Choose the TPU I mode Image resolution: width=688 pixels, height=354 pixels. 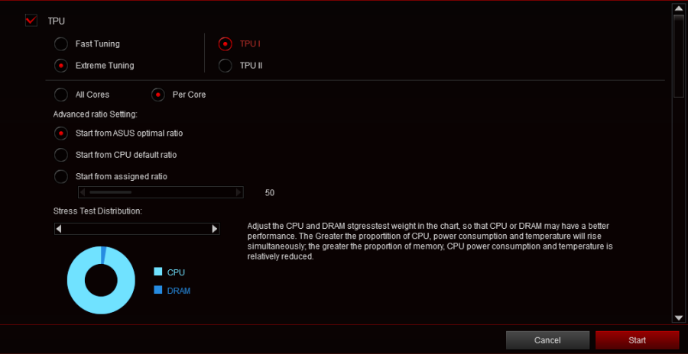[x=226, y=44]
